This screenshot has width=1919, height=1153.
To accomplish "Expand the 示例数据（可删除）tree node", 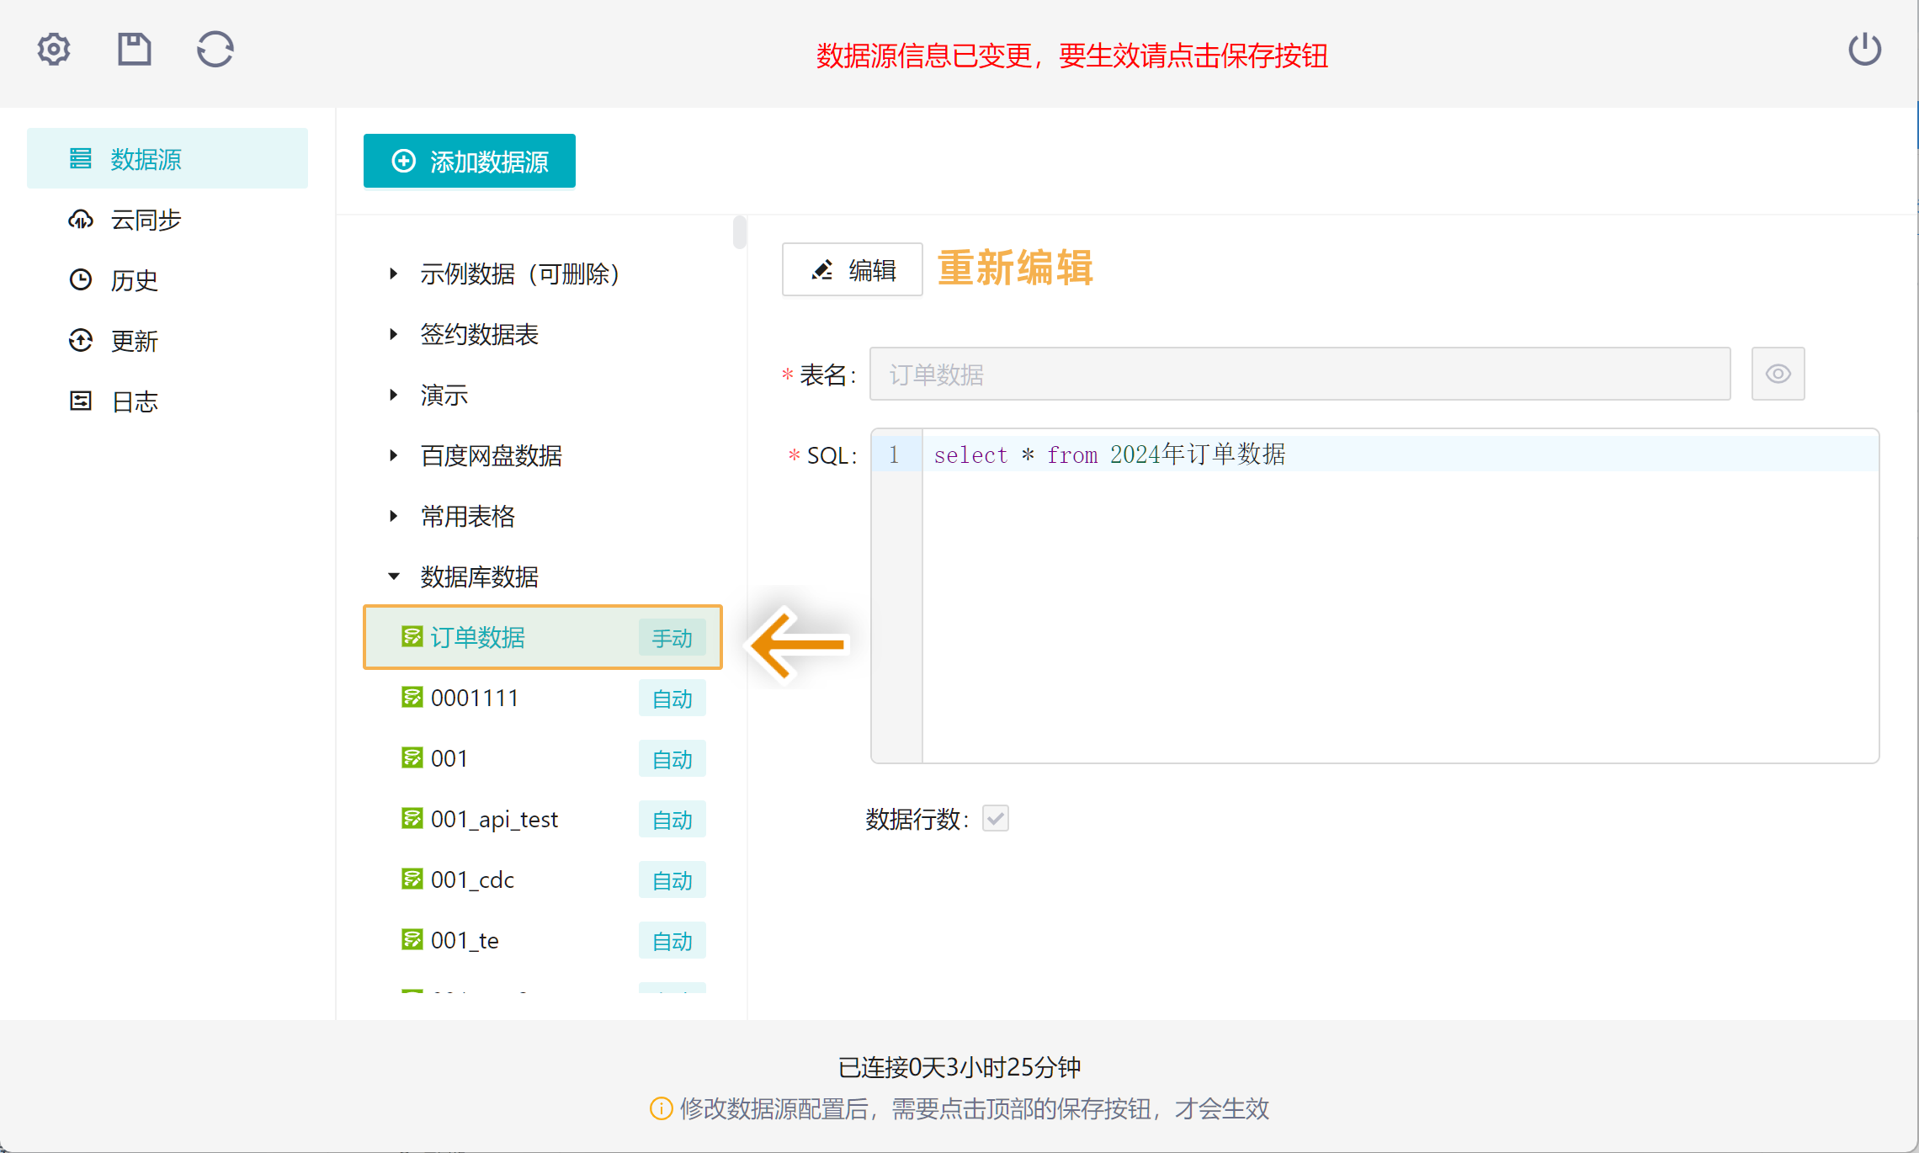I will tap(393, 274).
